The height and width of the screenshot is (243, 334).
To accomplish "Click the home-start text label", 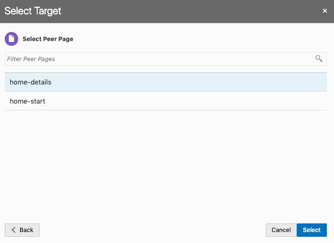I will (x=27, y=101).
